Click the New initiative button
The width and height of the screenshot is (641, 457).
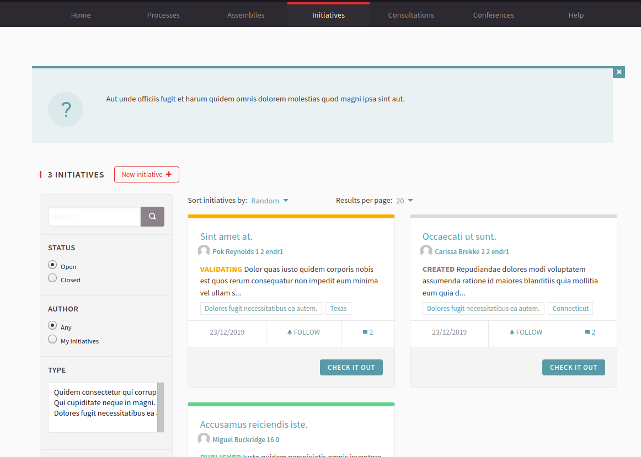point(146,174)
